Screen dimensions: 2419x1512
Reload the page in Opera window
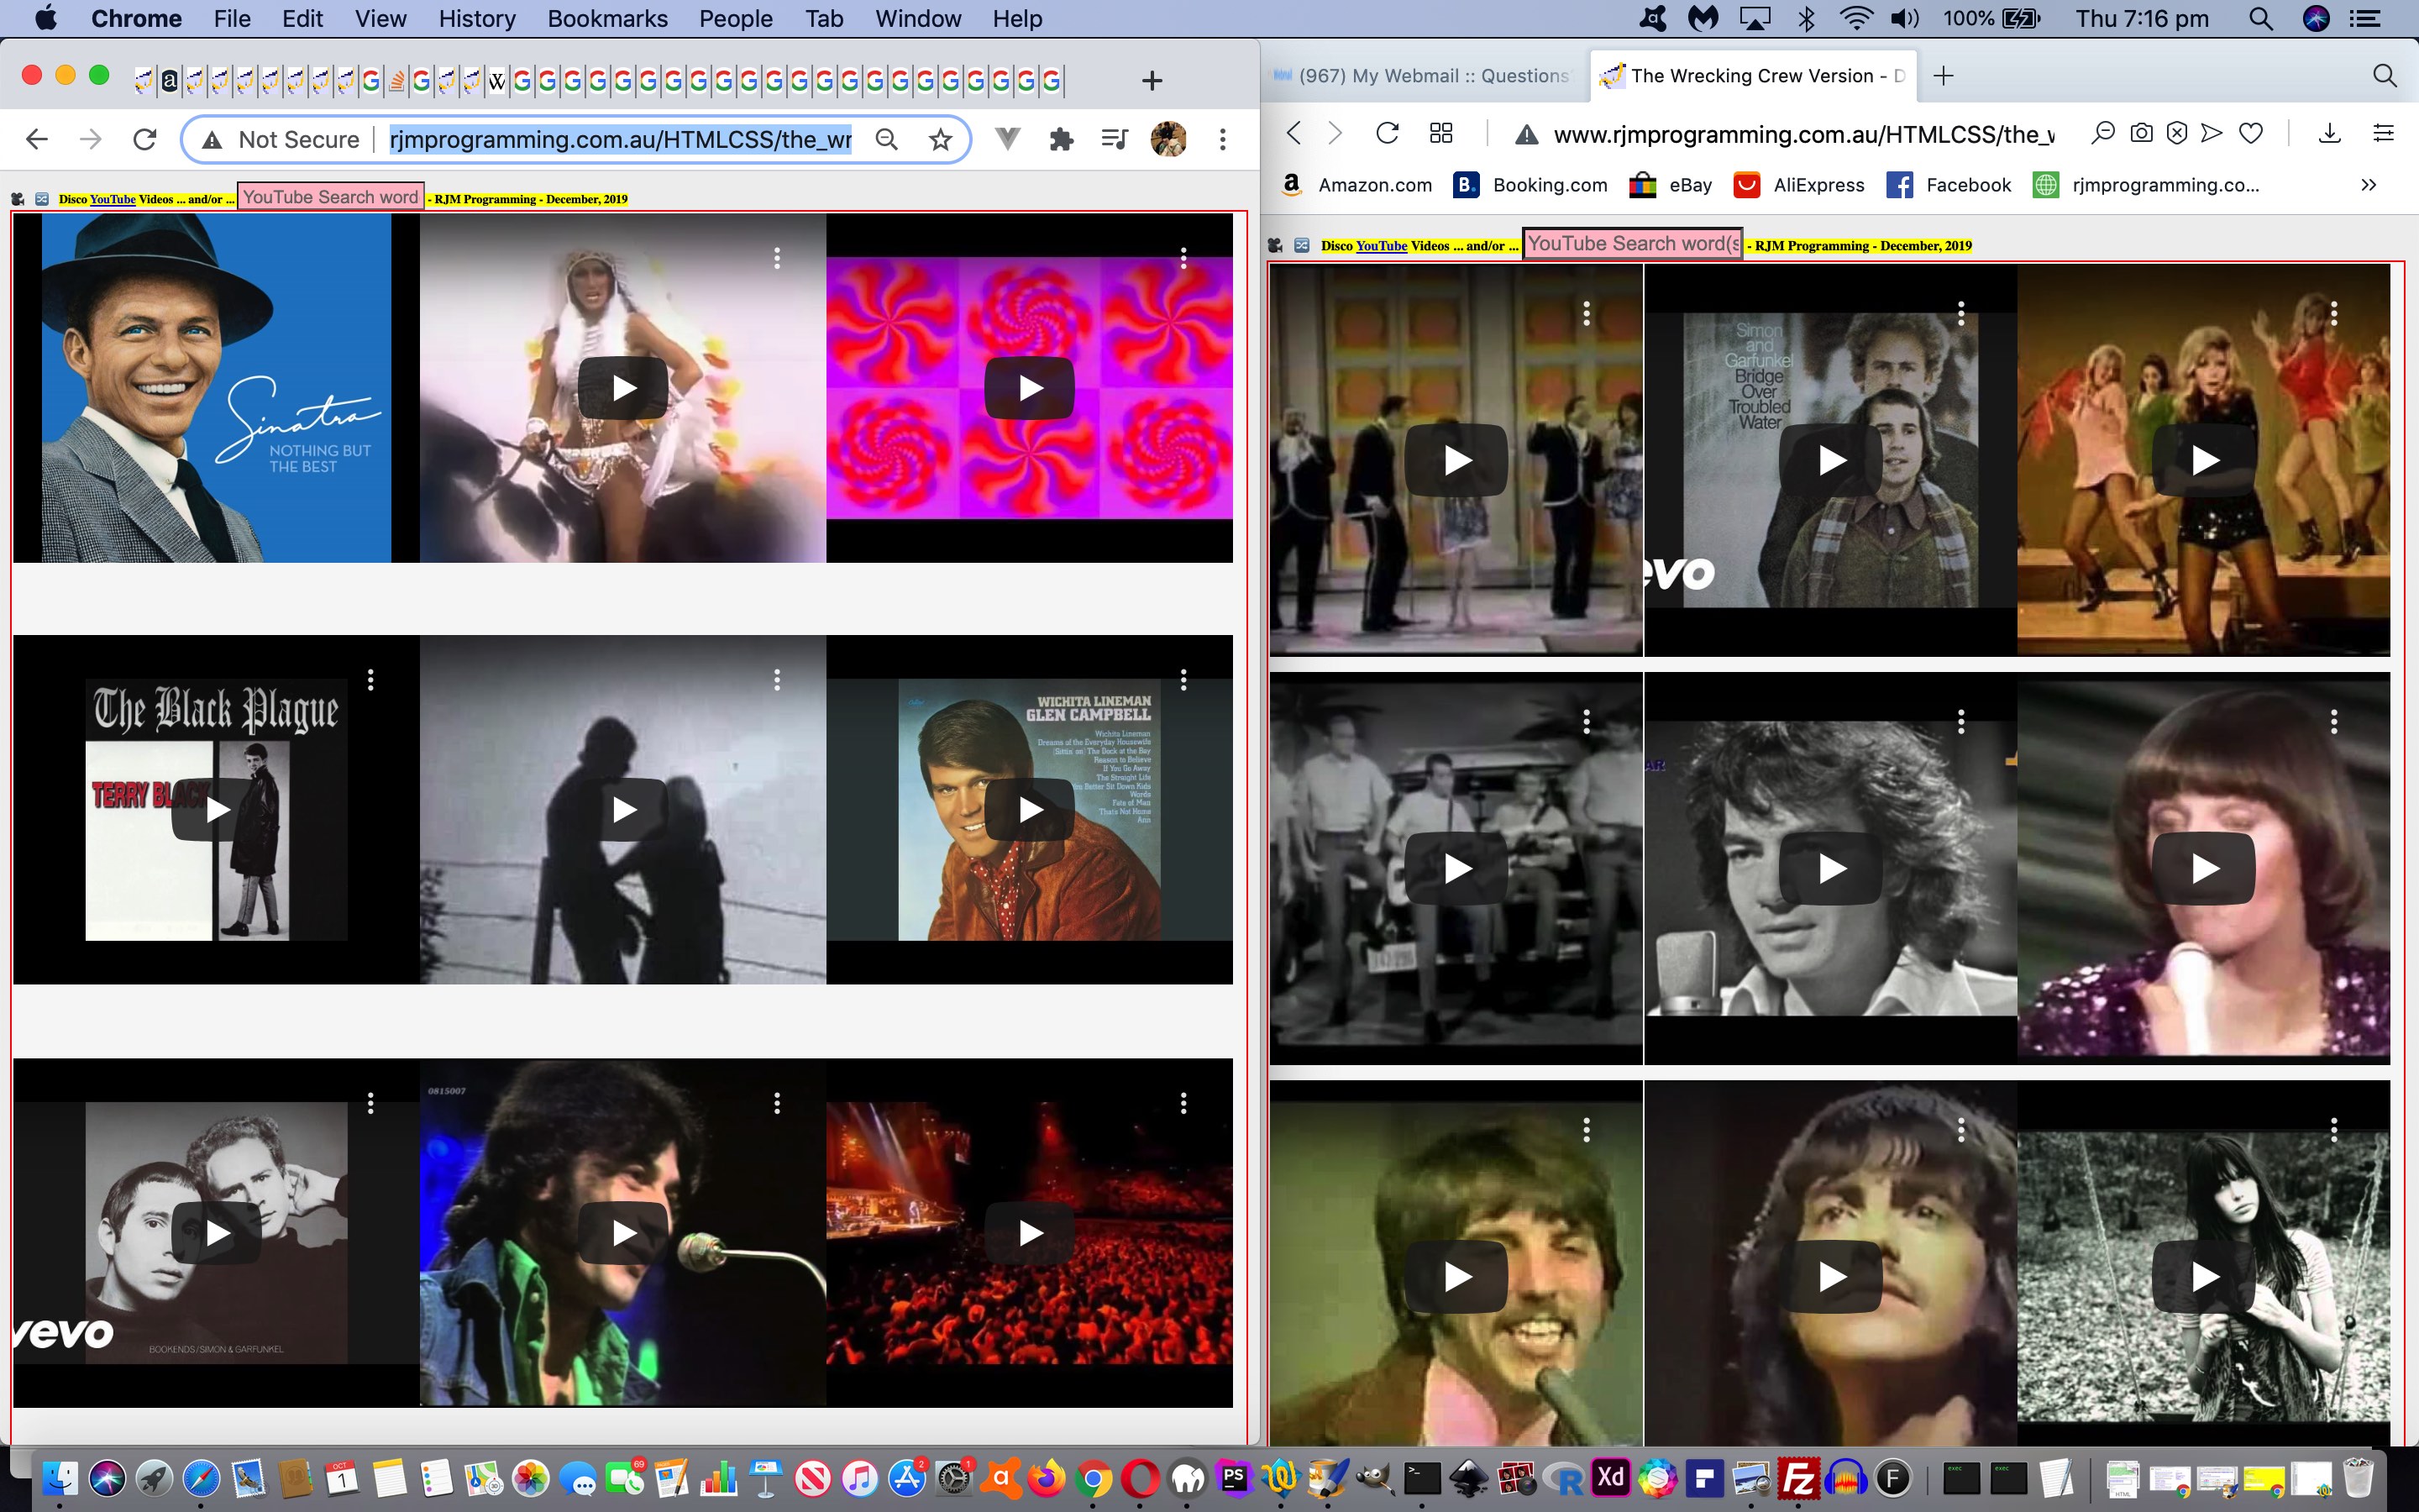1388,133
